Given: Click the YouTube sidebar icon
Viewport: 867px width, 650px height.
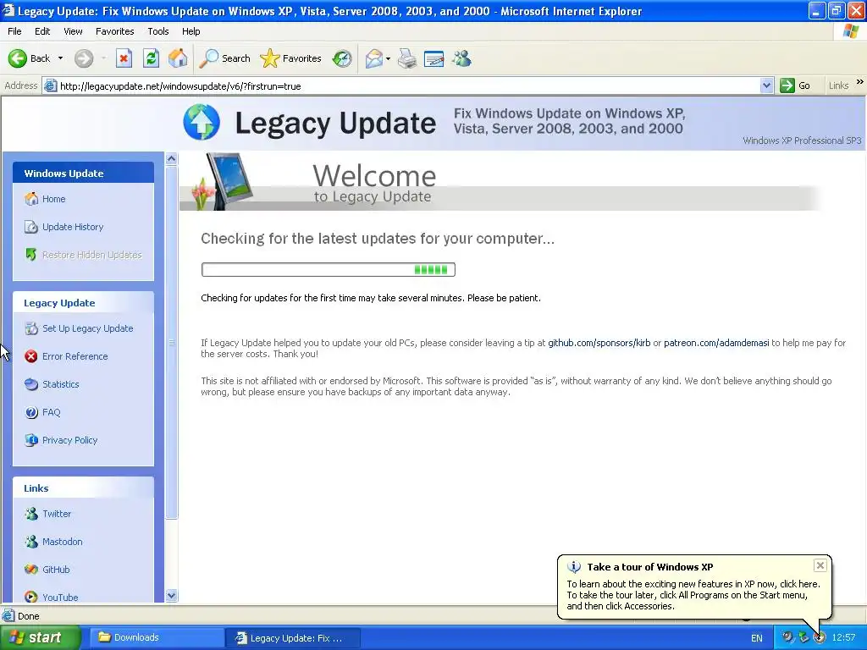Looking at the screenshot, I should coord(31,598).
